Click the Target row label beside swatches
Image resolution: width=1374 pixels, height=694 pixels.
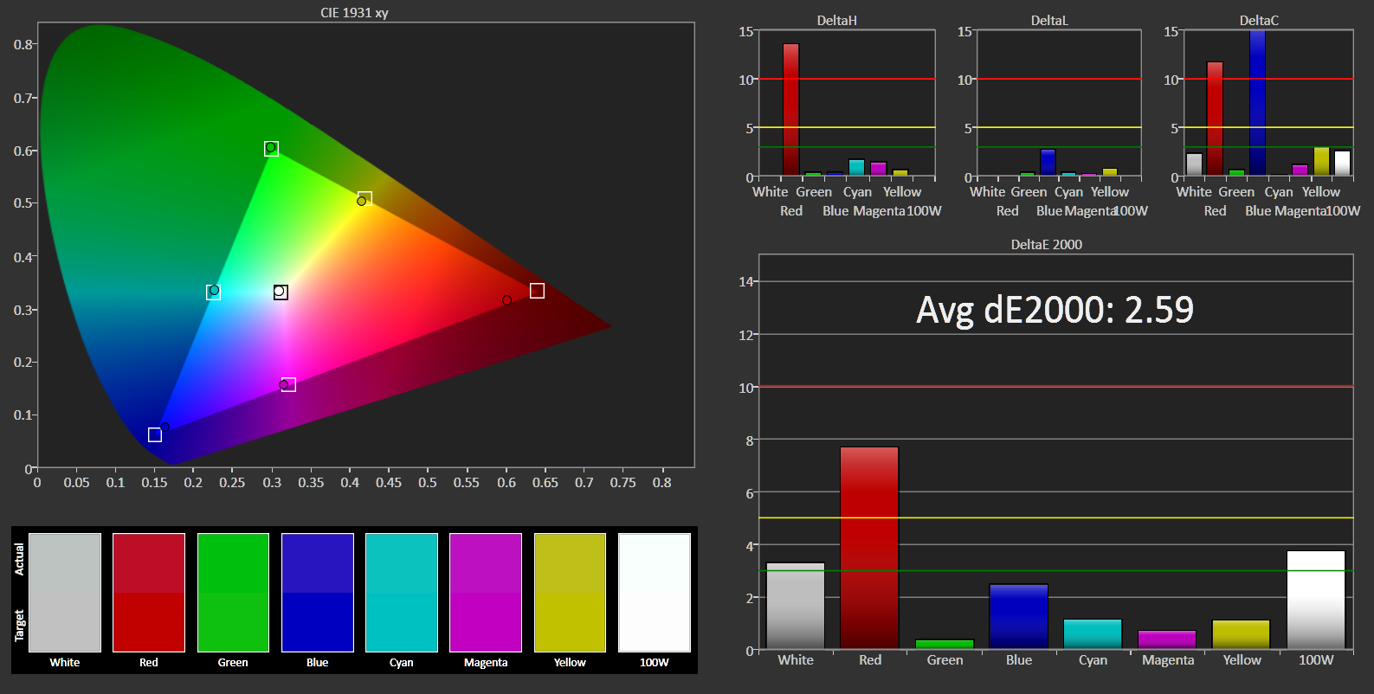[19, 626]
